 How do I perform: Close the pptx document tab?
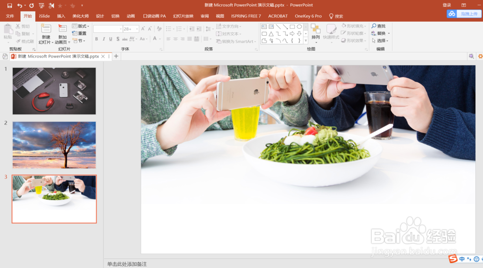[x=103, y=57]
